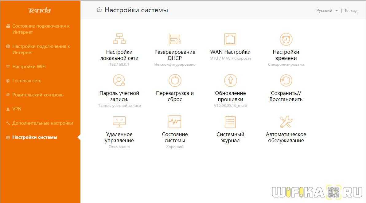Click the WiFi signal sidebar icon
This screenshot has height=203, width=366.
coord(8,67)
